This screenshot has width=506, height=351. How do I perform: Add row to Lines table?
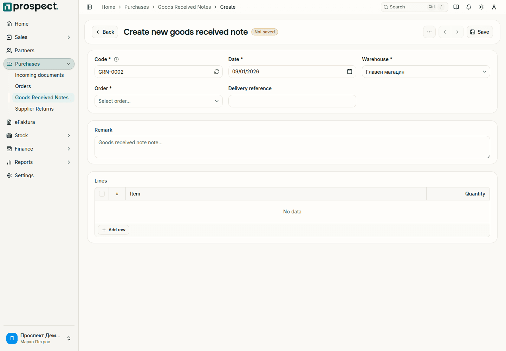(113, 230)
